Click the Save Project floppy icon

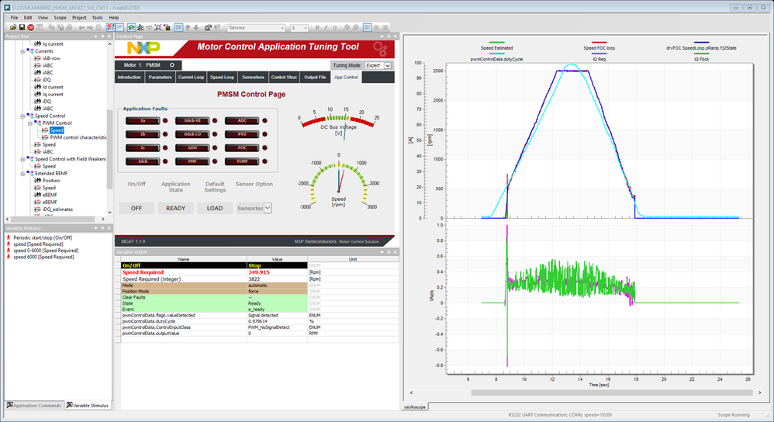click(22, 28)
